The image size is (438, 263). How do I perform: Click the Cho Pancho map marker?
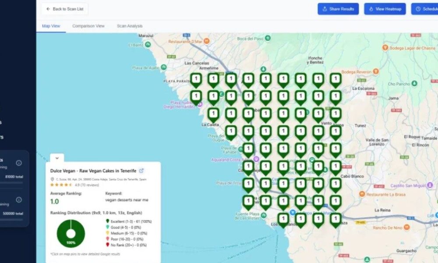pos(414,83)
